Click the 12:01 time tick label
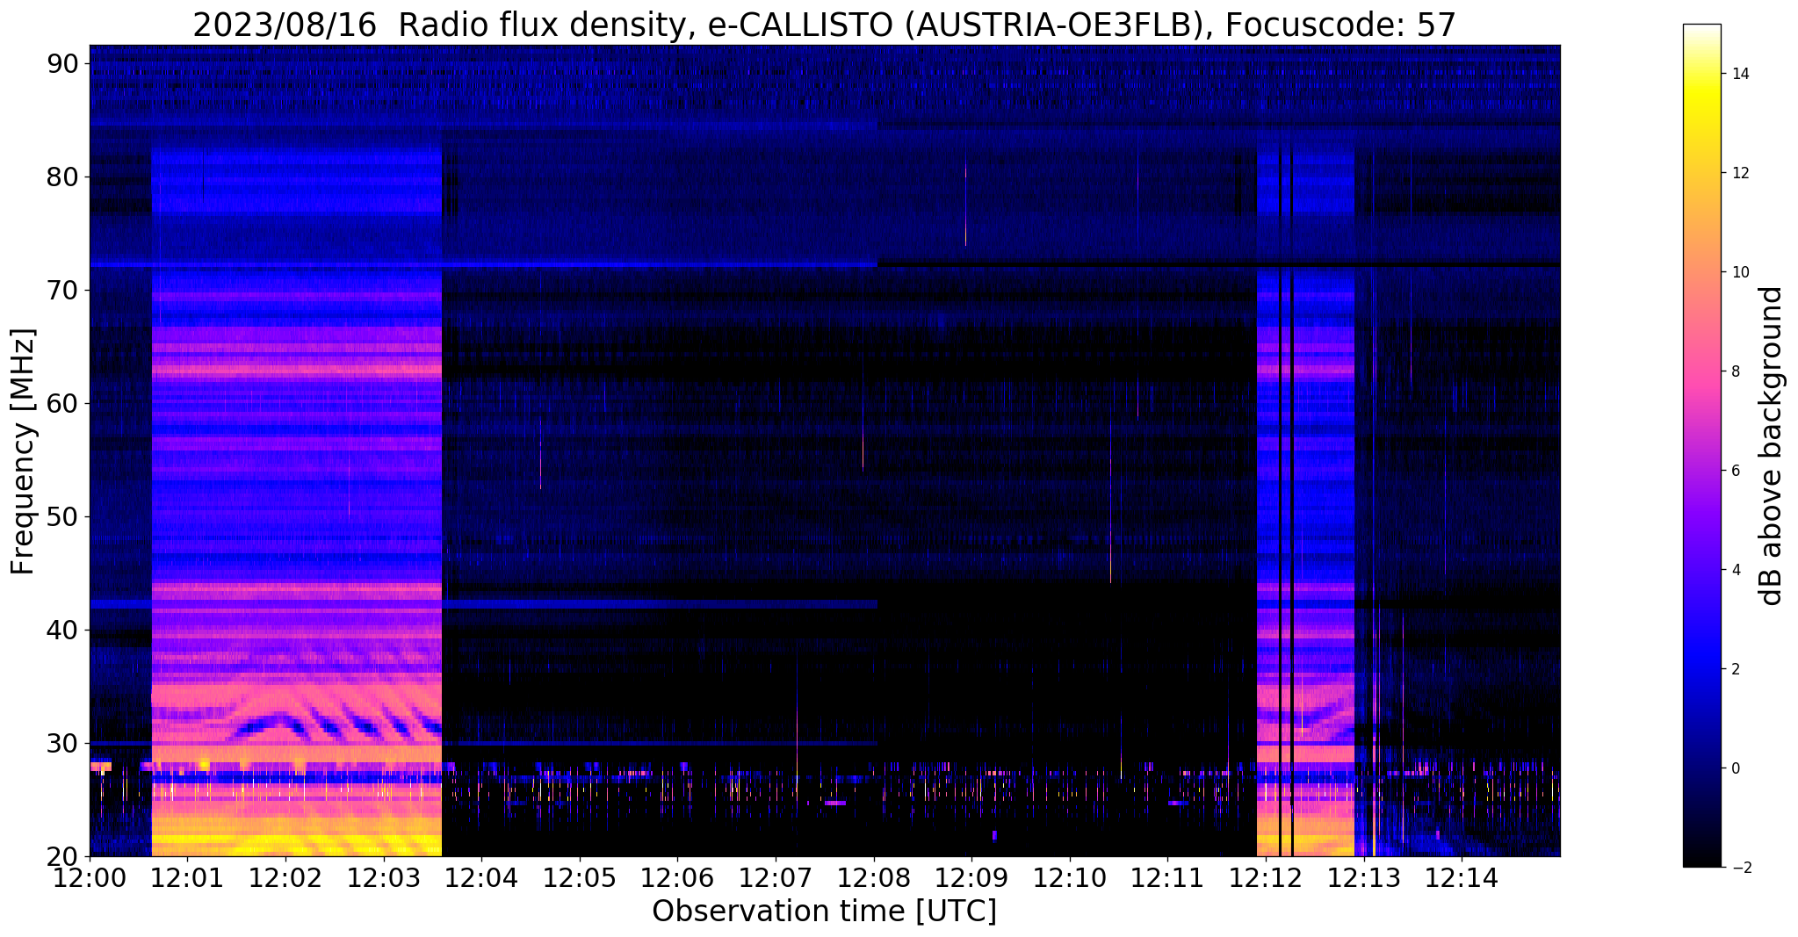This screenshot has height=937, width=1798. (187, 876)
